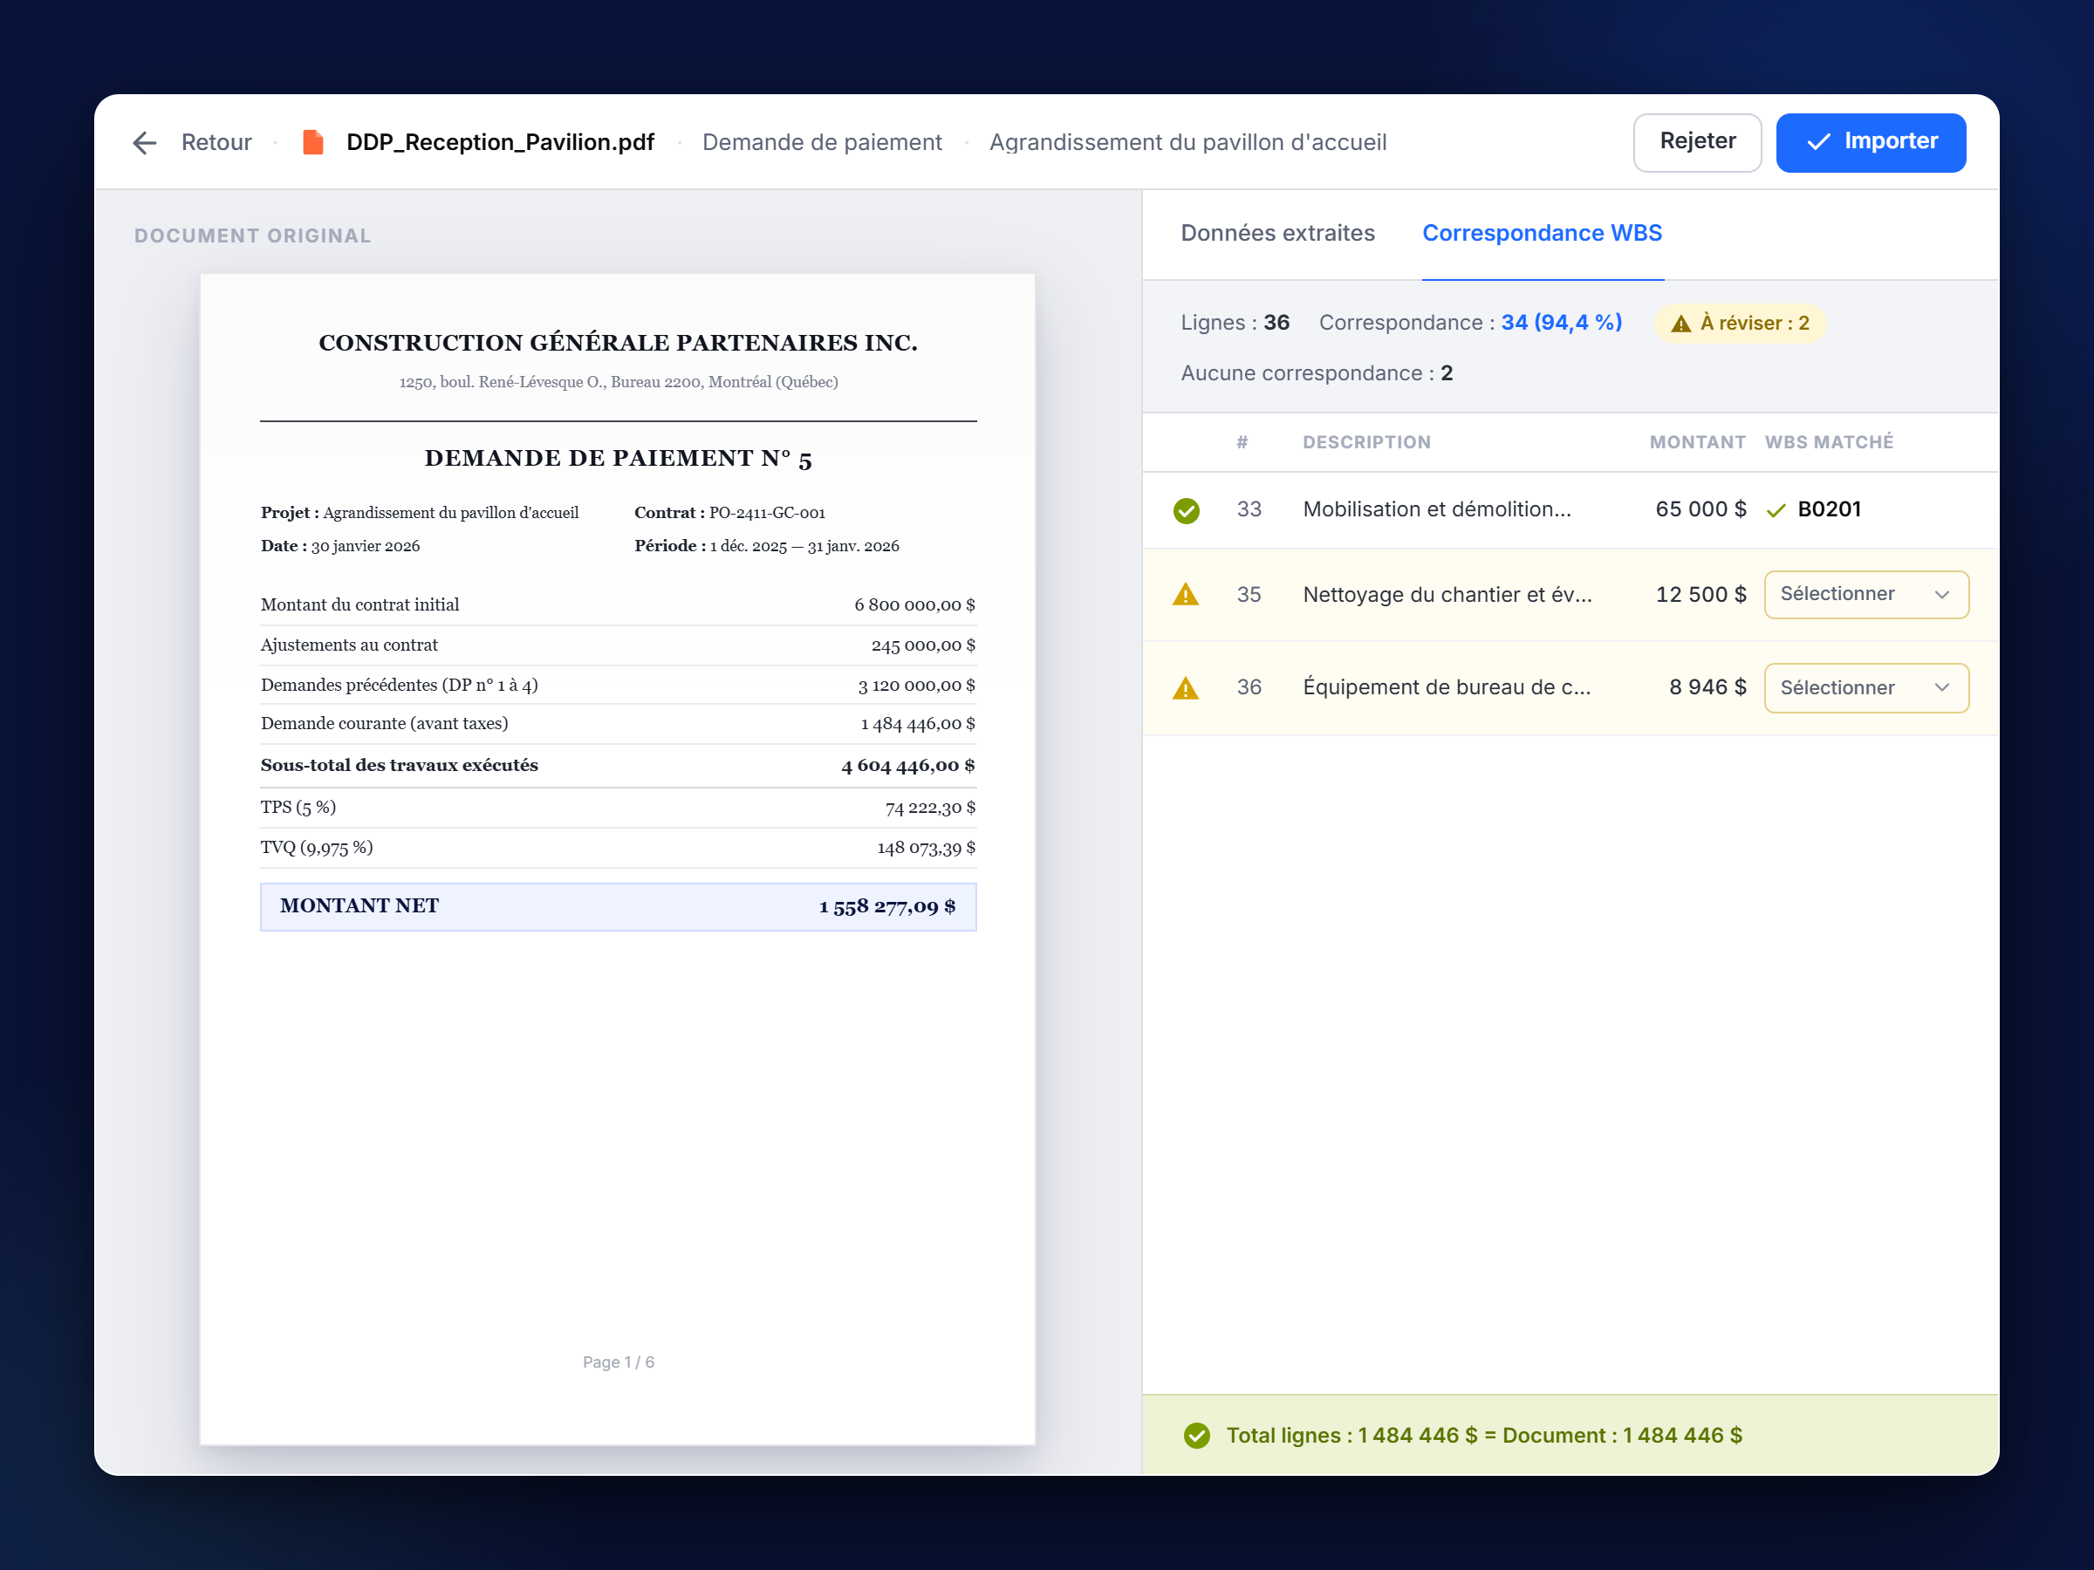Click the orange PDF file icon
2094x1570 pixels.
[x=312, y=143]
